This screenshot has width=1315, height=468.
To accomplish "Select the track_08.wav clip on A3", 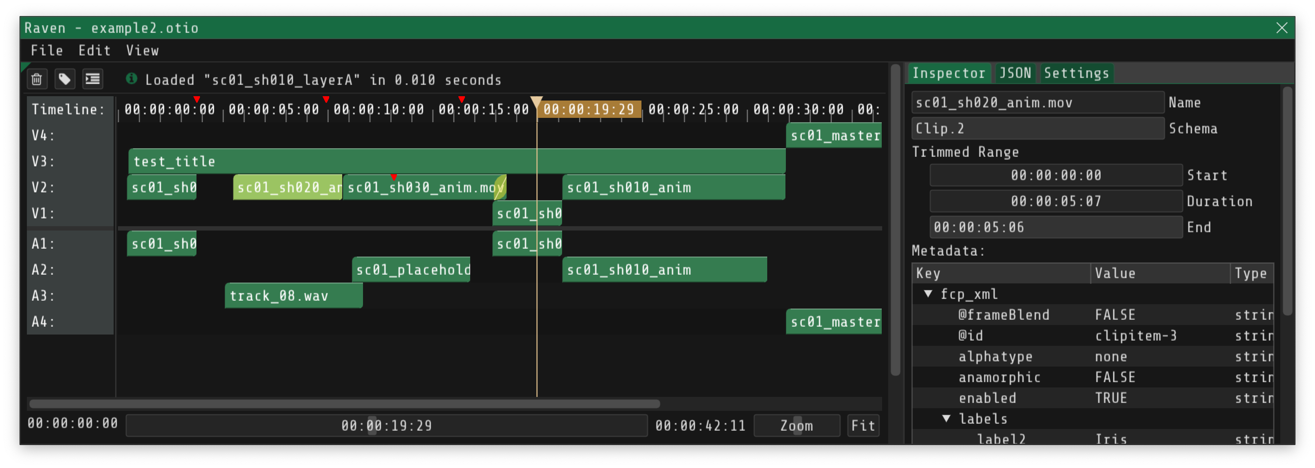I will (x=294, y=296).
